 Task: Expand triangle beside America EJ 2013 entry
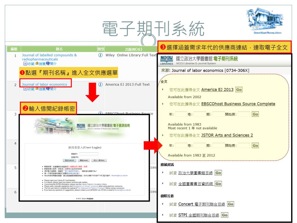coord(163,89)
